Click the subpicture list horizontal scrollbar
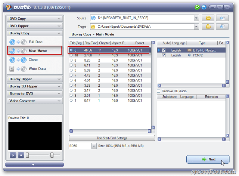The height and width of the screenshot is (176, 239). (192, 139)
